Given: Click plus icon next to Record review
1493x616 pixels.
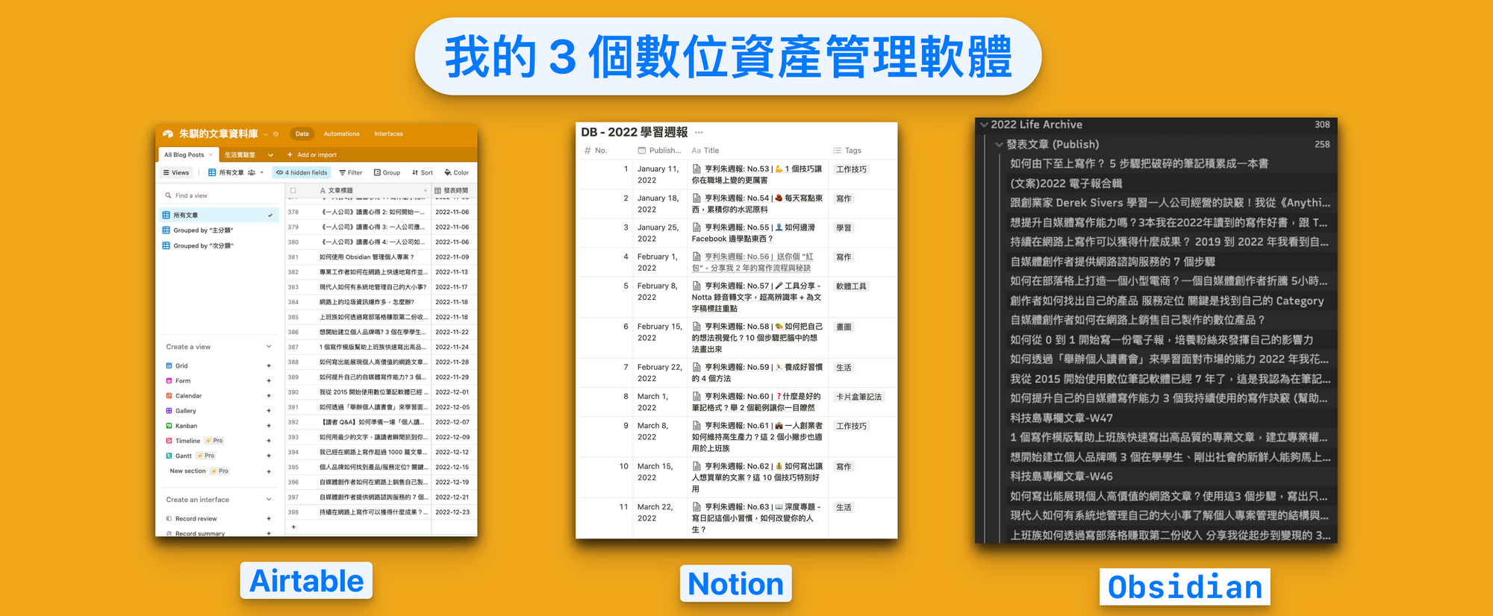Looking at the screenshot, I should (x=269, y=519).
